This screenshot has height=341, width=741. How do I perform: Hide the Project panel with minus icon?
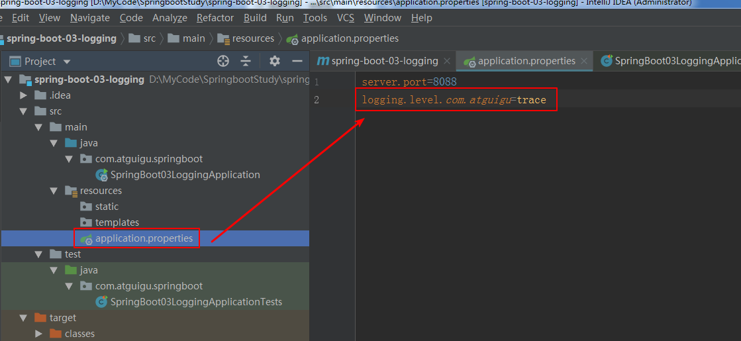pos(297,61)
